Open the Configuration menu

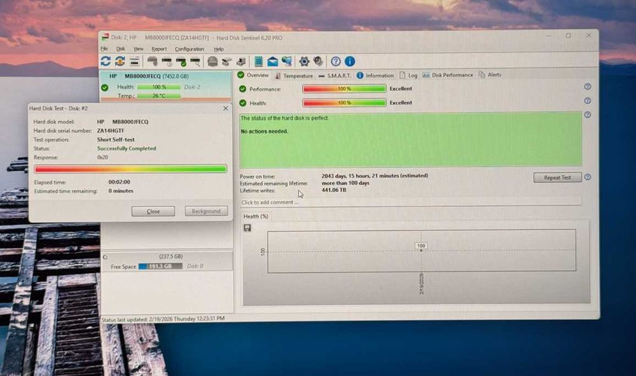[x=190, y=49]
